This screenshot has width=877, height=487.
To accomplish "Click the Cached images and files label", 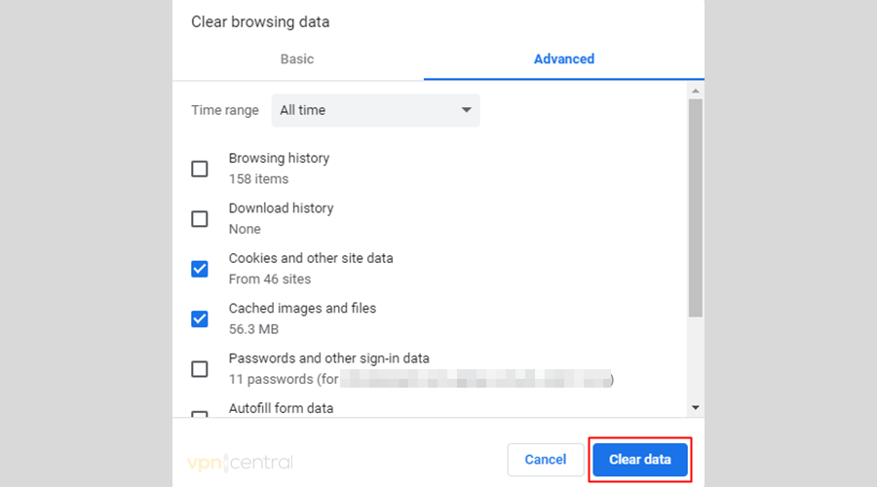I will 302,308.
